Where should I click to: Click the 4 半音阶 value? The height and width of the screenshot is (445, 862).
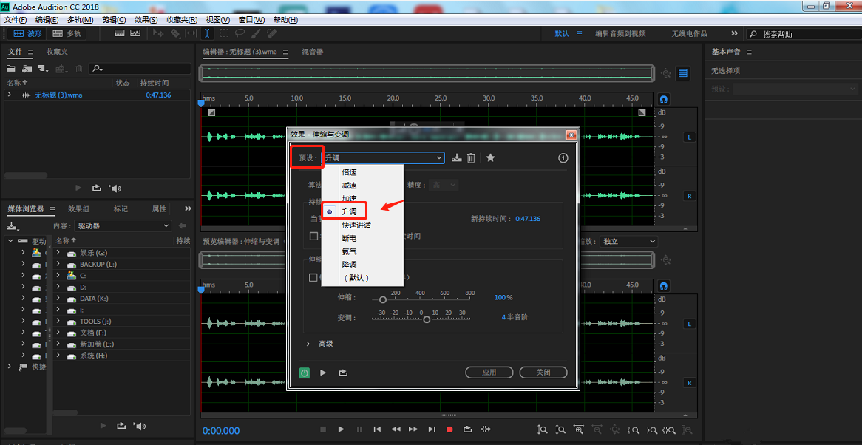point(515,317)
